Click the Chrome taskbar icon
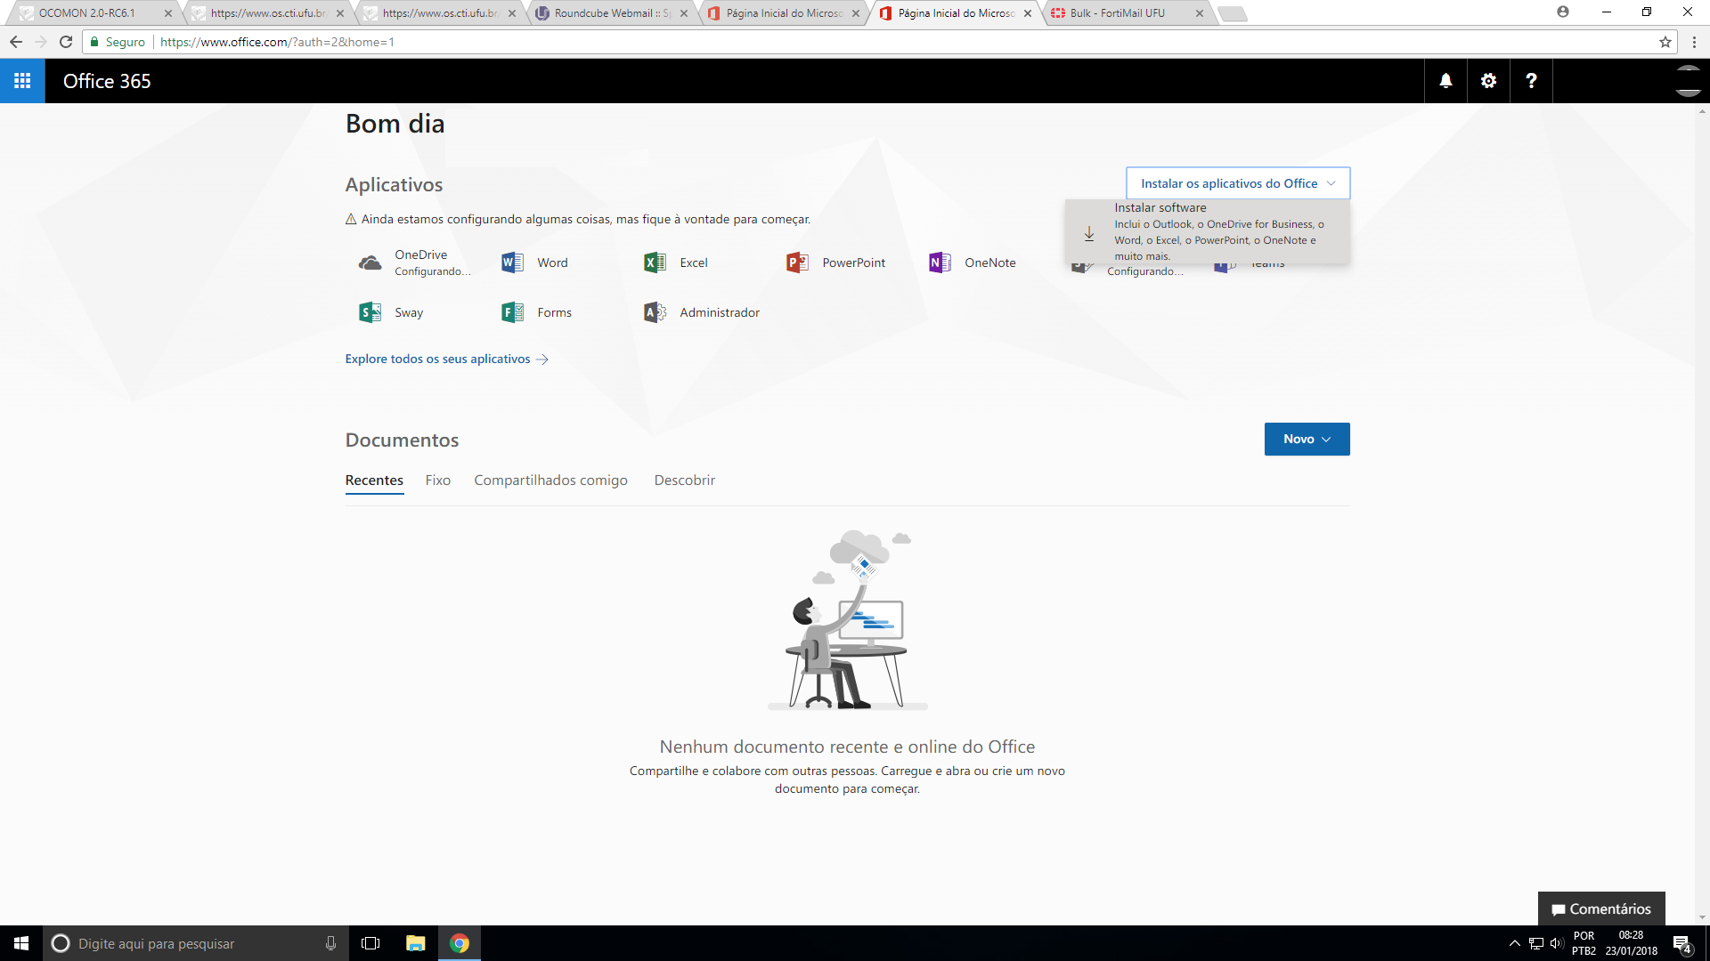Screen dimensions: 1710x961 pos(460,943)
